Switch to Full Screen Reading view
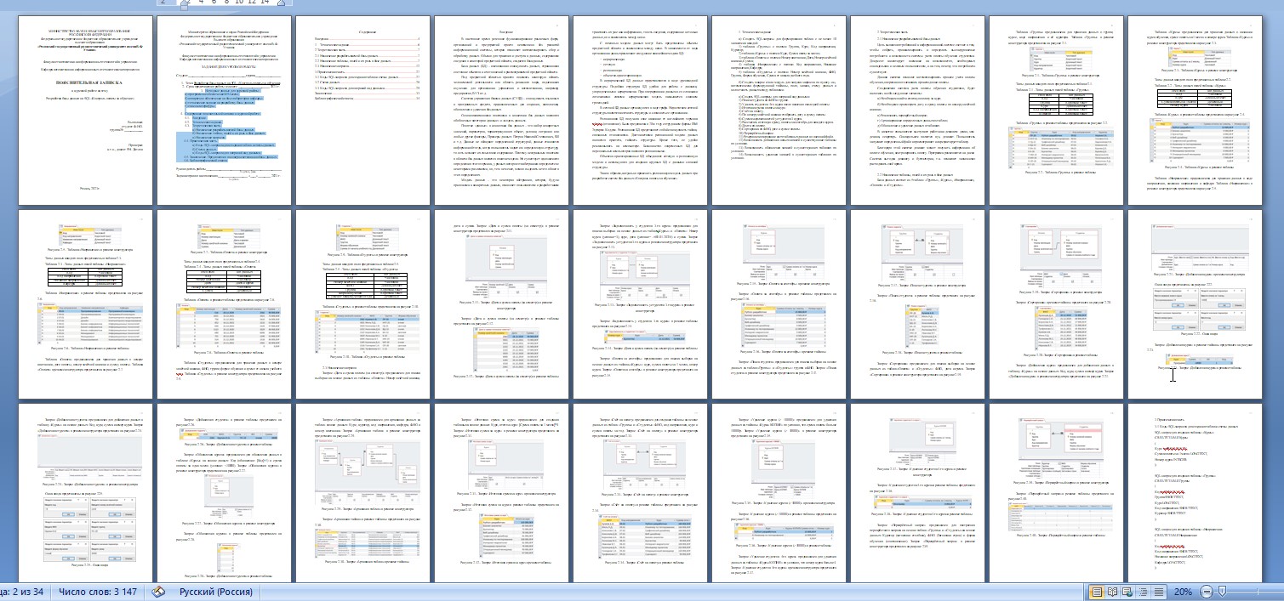The height and width of the screenshot is (601, 1284). point(1111,592)
